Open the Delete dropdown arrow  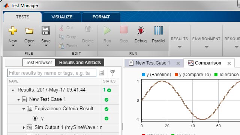(x=88, y=45)
